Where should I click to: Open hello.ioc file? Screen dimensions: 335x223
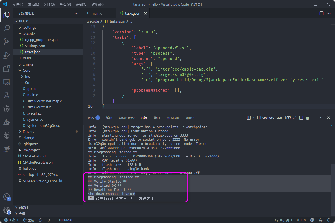[x=48, y=168]
